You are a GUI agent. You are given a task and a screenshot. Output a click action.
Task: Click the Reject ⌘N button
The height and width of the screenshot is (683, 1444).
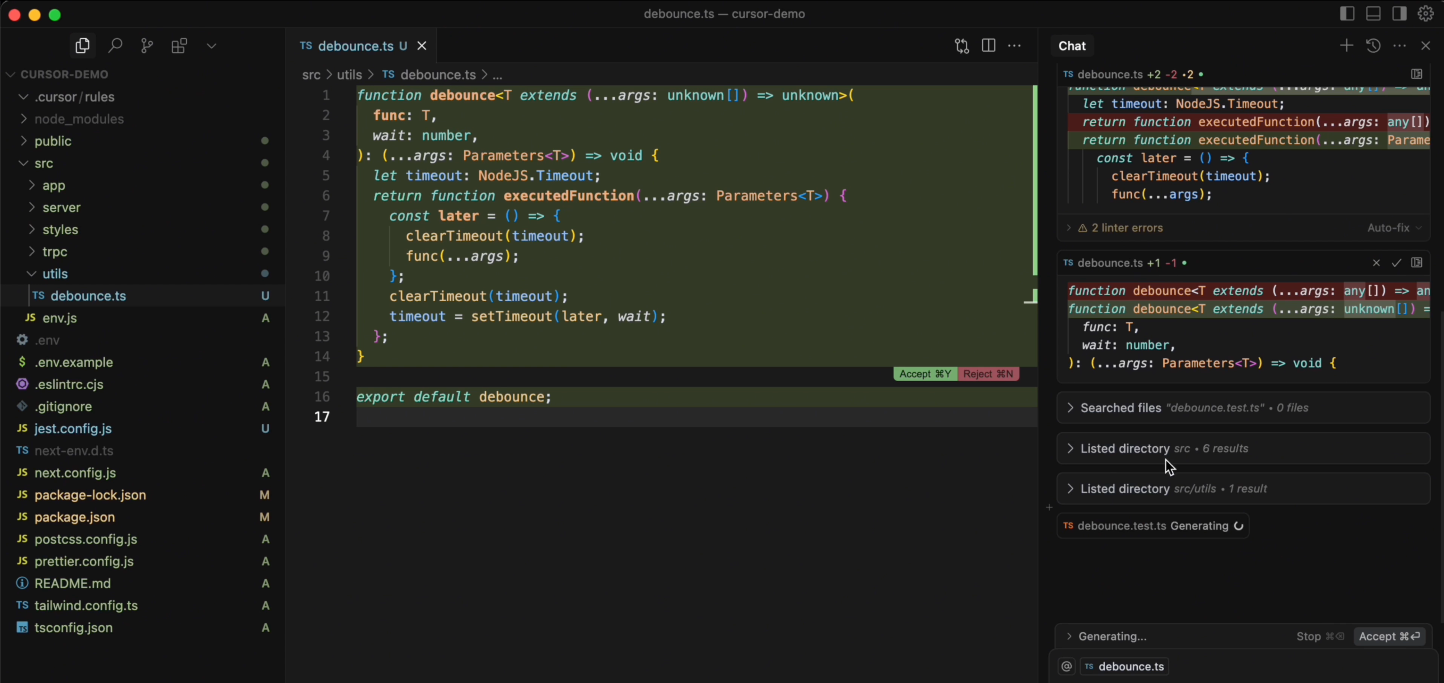point(988,374)
